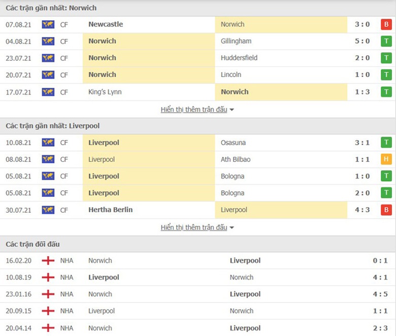Click the orange H badge for Liverpool–Ath Bilbao
The width and height of the screenshot is (396, 336).
point(386,159)
